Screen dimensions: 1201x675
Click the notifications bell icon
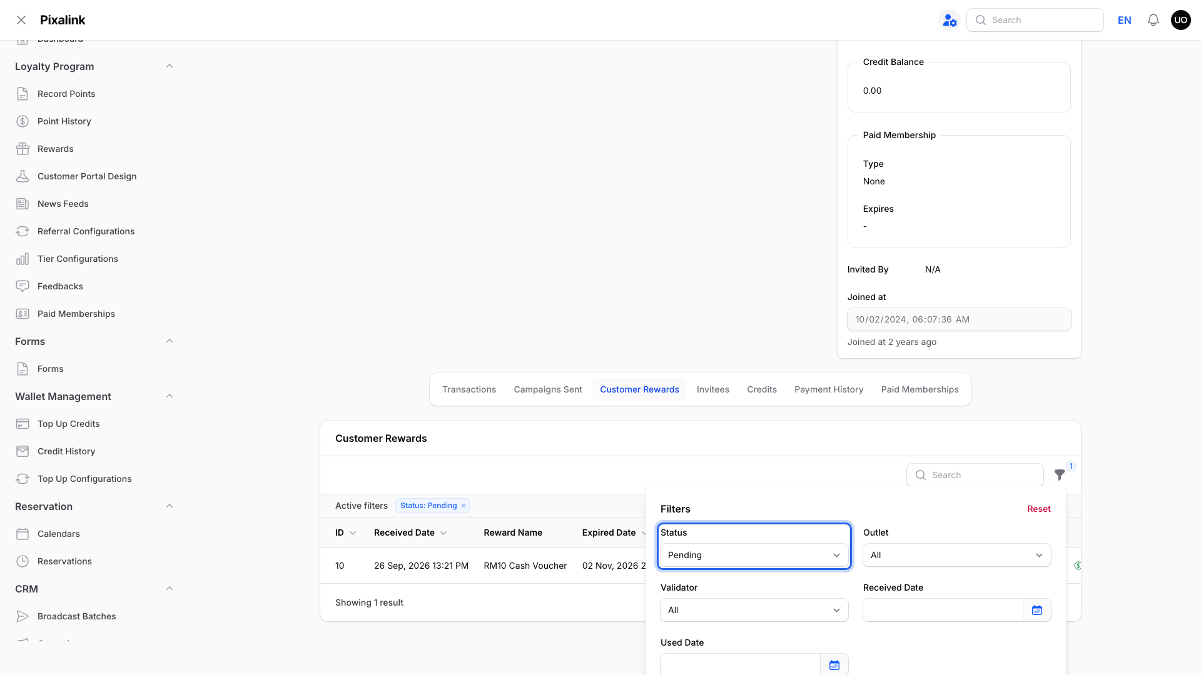1153,20
